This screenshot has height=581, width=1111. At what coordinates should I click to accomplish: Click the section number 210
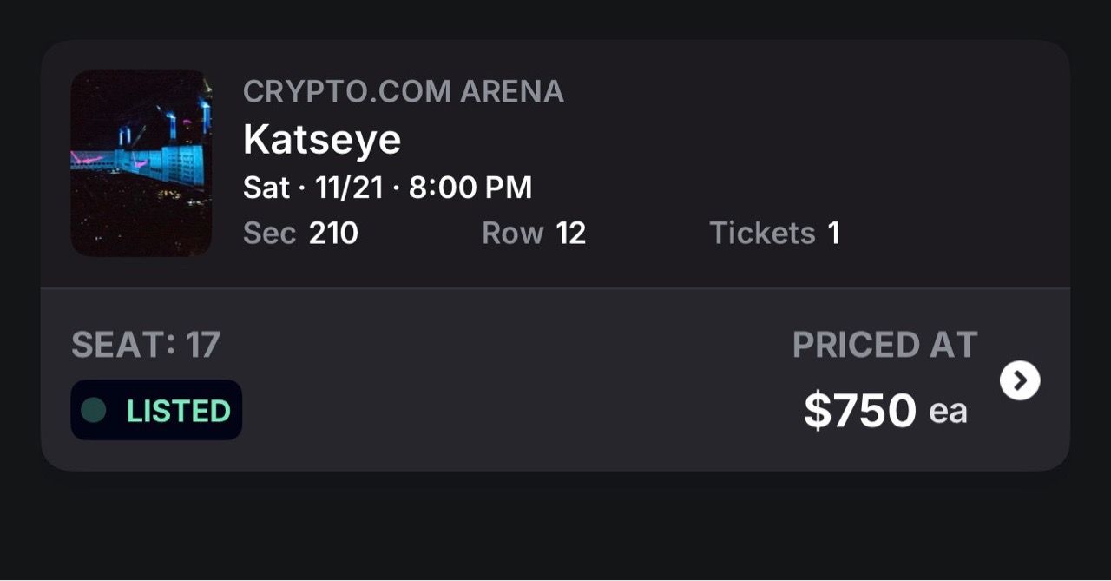[333, 233]
